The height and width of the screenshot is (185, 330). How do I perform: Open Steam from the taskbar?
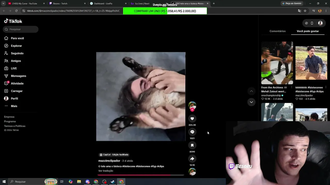[113, 182]
